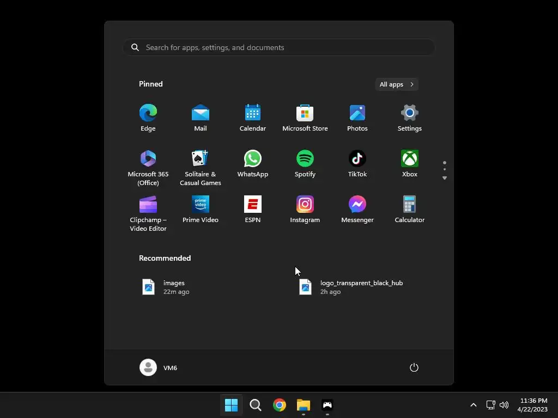Show All apps list

[397, 84]
